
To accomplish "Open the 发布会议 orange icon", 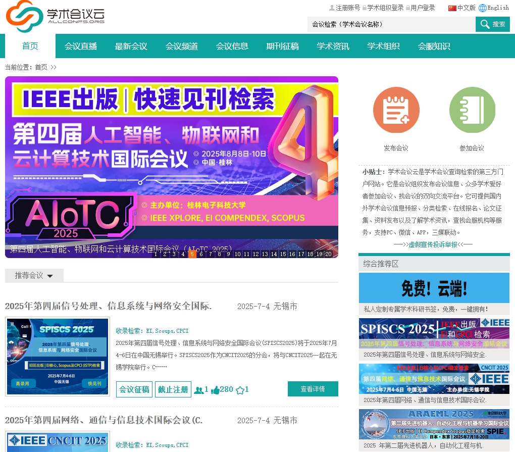I will tap(396, 110).
